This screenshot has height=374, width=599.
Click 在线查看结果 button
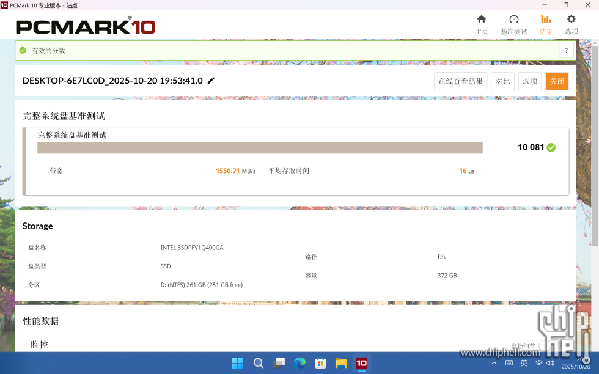coord(460,81)
